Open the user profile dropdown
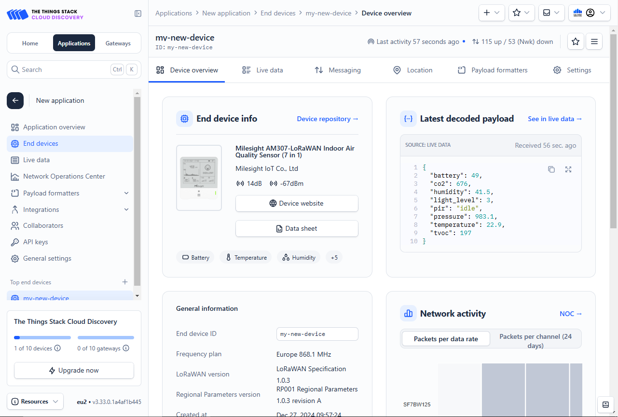618x417 pixels. pyautogui.click(x=590, y=13)
